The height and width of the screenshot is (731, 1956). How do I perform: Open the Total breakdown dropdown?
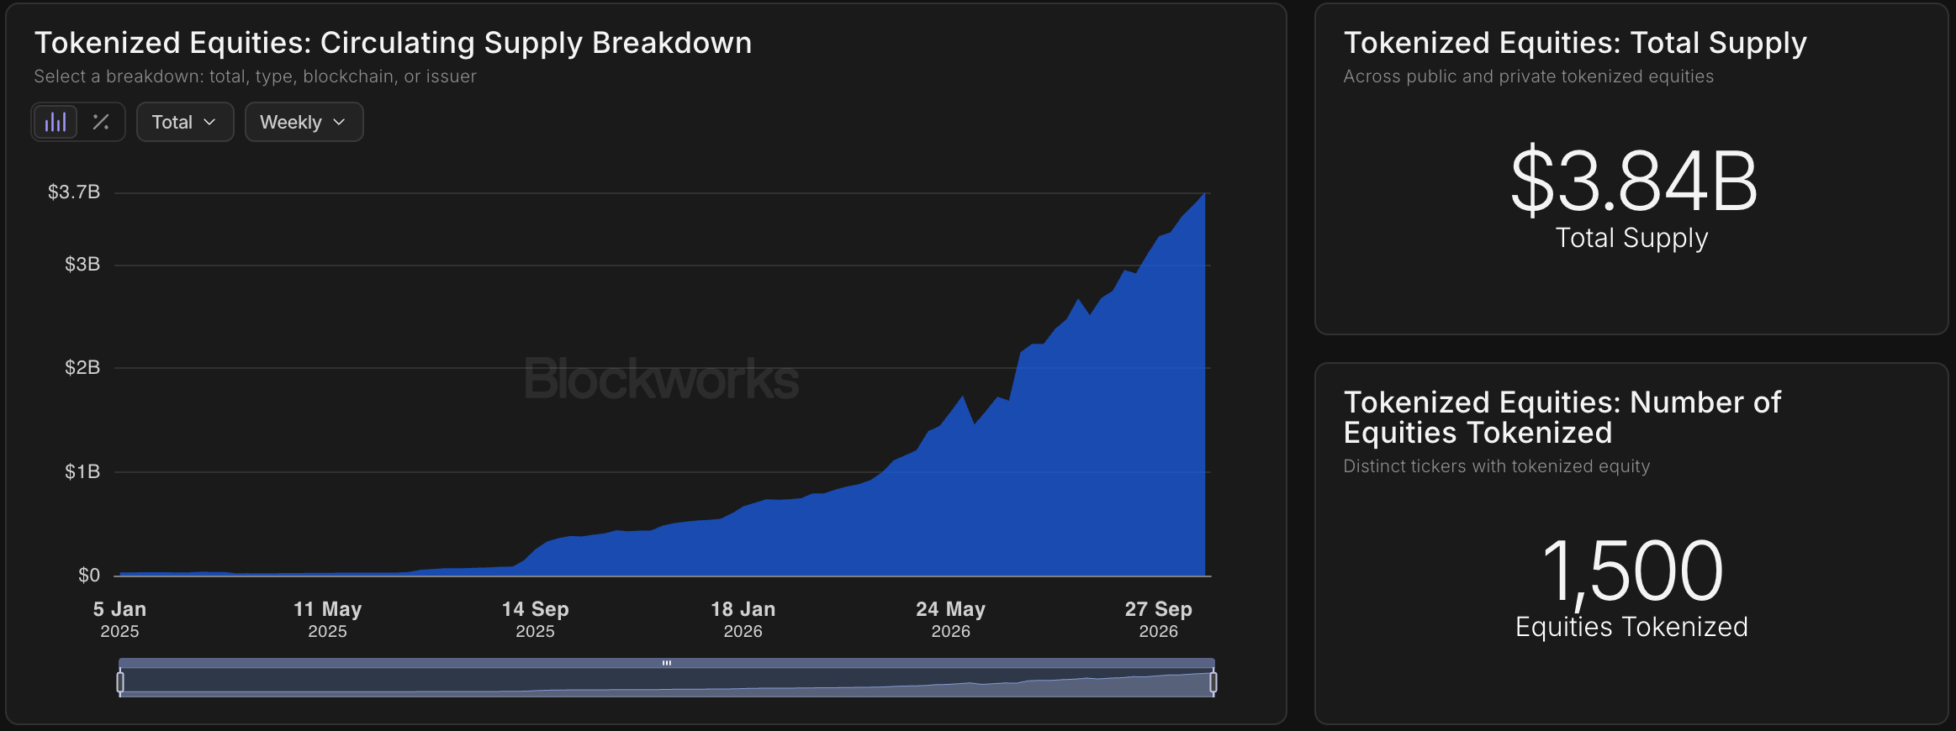[185, 122]
